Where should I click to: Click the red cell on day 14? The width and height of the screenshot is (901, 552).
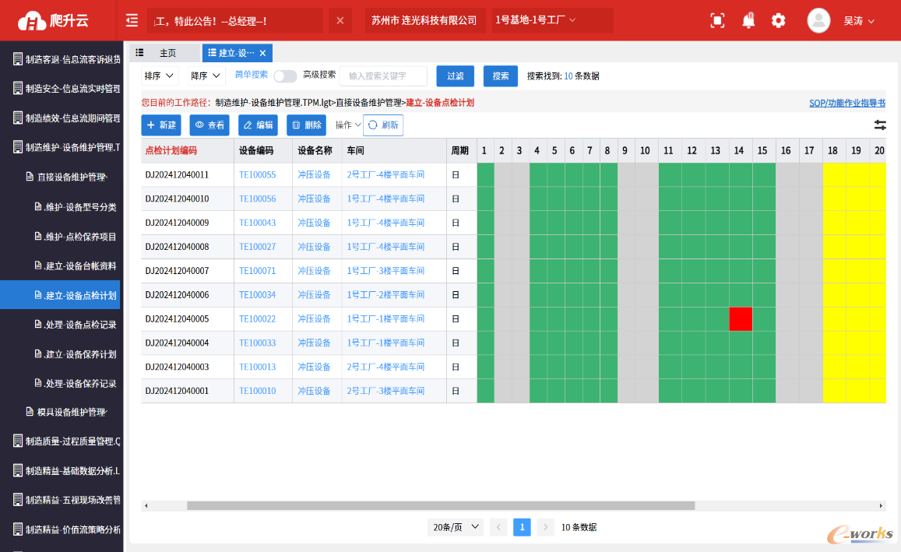pos(740,319)
